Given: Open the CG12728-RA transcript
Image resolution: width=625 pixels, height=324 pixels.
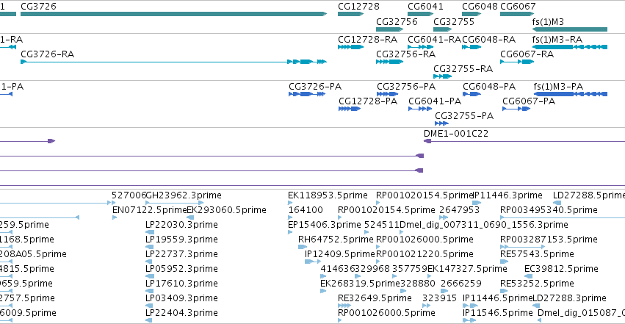Looking at the screenshot, I should click(351, 47).
